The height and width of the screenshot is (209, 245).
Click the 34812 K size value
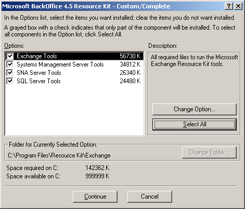tap(130, 64)
